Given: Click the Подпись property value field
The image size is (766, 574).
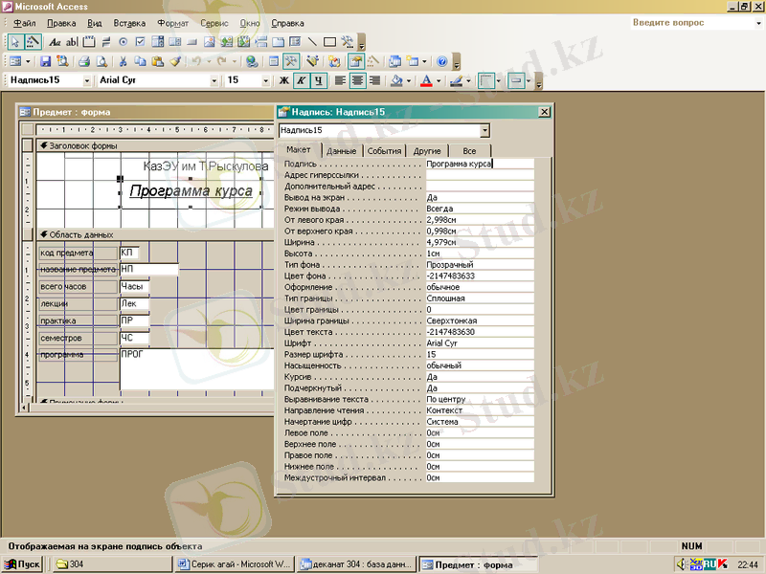Looking at the screenshot, I should [x=479, y=164].
